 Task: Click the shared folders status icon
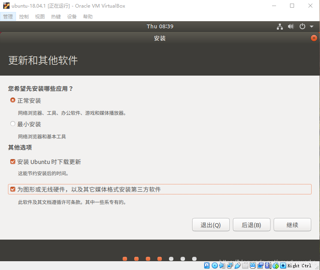245,265
